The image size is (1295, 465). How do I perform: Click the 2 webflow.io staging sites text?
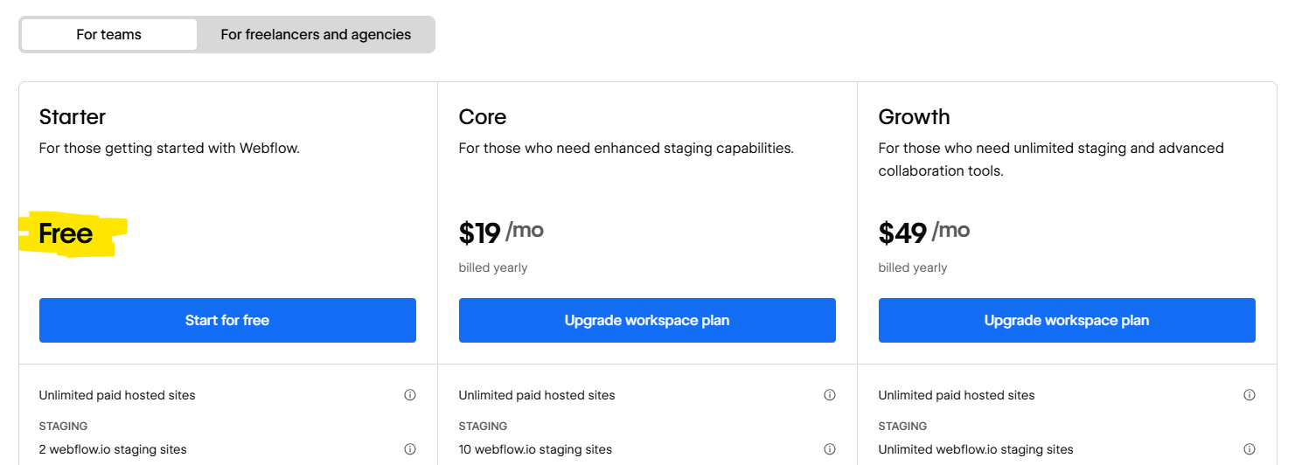113,449
